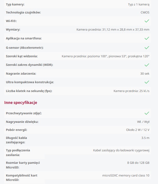Image resolution: width=158 pixels, height=184 pixels.
Task: Click the Liczba klatek na sekundę (fps) label
Action: coord(29,91)
